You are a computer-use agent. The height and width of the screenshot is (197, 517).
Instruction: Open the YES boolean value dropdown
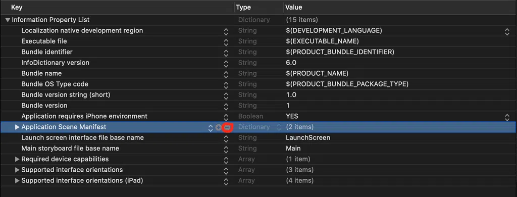(507, 117)
